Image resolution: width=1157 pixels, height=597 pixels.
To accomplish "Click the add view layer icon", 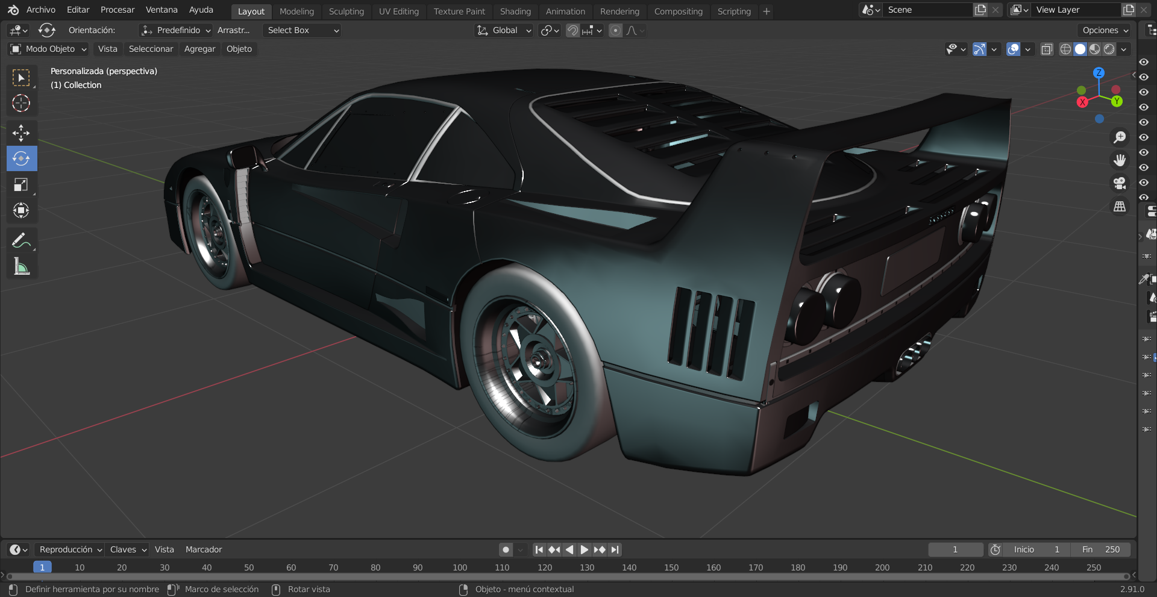I will [1129, 10].
